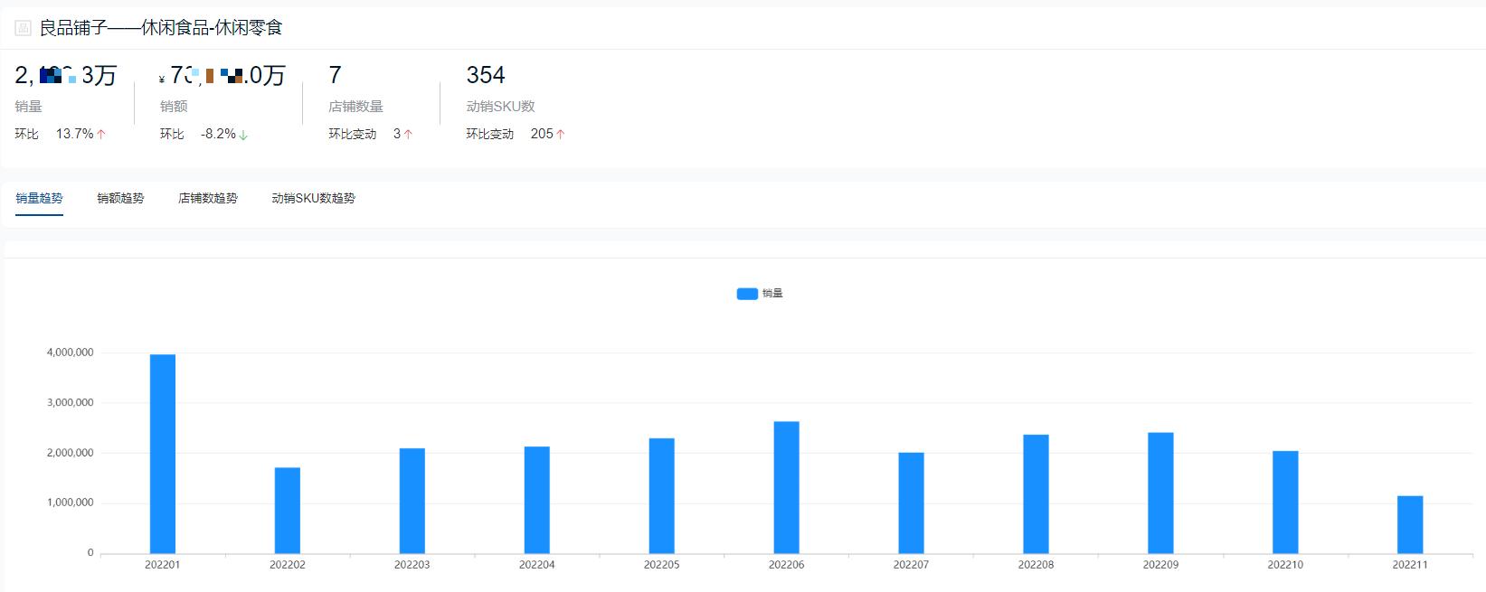This screenshot has height=592, width=1486.
Task: Click the 4,000,000 y-axis label
Action: [x=70, y=352]
